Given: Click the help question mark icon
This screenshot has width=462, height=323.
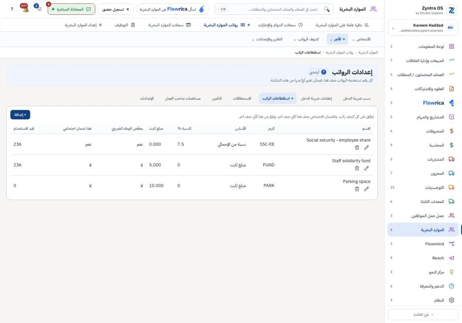Looking at the screenshot, I should pos(12,9).
